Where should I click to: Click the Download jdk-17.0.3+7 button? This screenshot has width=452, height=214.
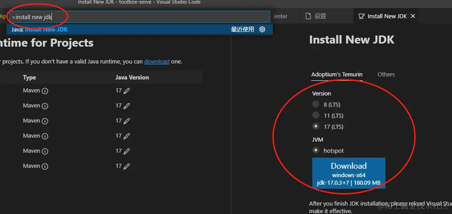349,173
